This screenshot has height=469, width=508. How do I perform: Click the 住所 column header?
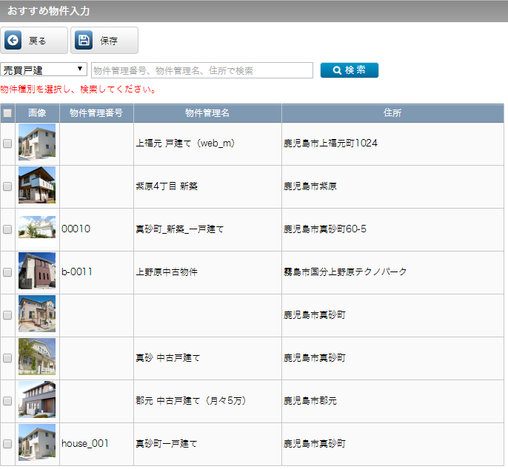click(x=392, y=113)
